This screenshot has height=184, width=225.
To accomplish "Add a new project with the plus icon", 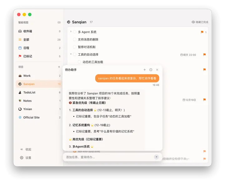I will [x=59, y=67].
